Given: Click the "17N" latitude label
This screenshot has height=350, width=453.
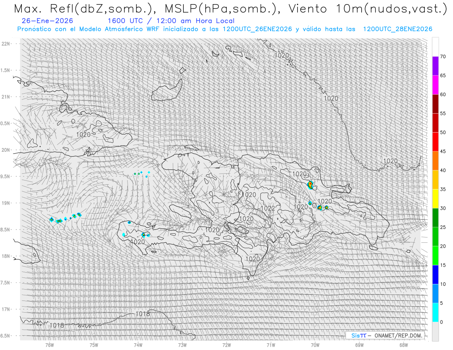Looking at the screenshot, I should (x=6, y=309).
